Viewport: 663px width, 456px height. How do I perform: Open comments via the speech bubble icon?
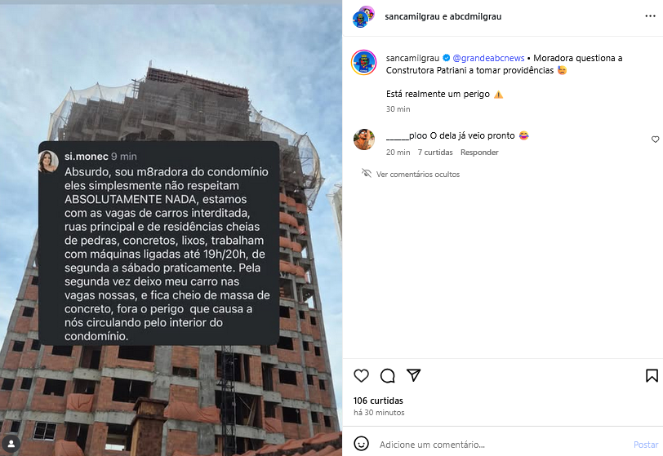[387, 376]
